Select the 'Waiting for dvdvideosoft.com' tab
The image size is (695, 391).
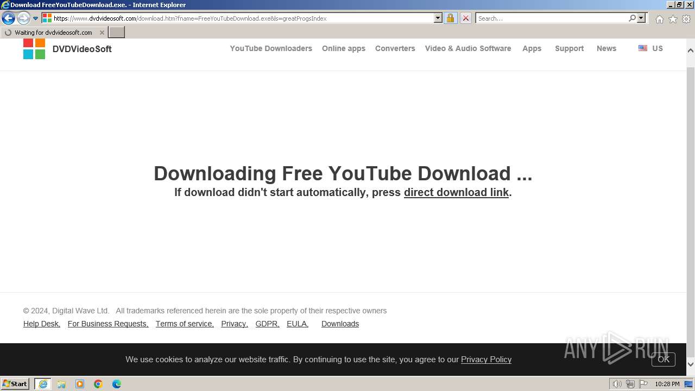[x=53, y=33]
